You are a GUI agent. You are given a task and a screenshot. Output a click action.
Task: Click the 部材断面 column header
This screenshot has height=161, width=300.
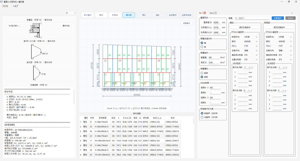102,117
